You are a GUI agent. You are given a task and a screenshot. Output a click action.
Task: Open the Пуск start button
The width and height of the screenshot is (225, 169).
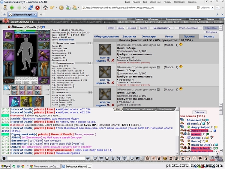[6, 166]
